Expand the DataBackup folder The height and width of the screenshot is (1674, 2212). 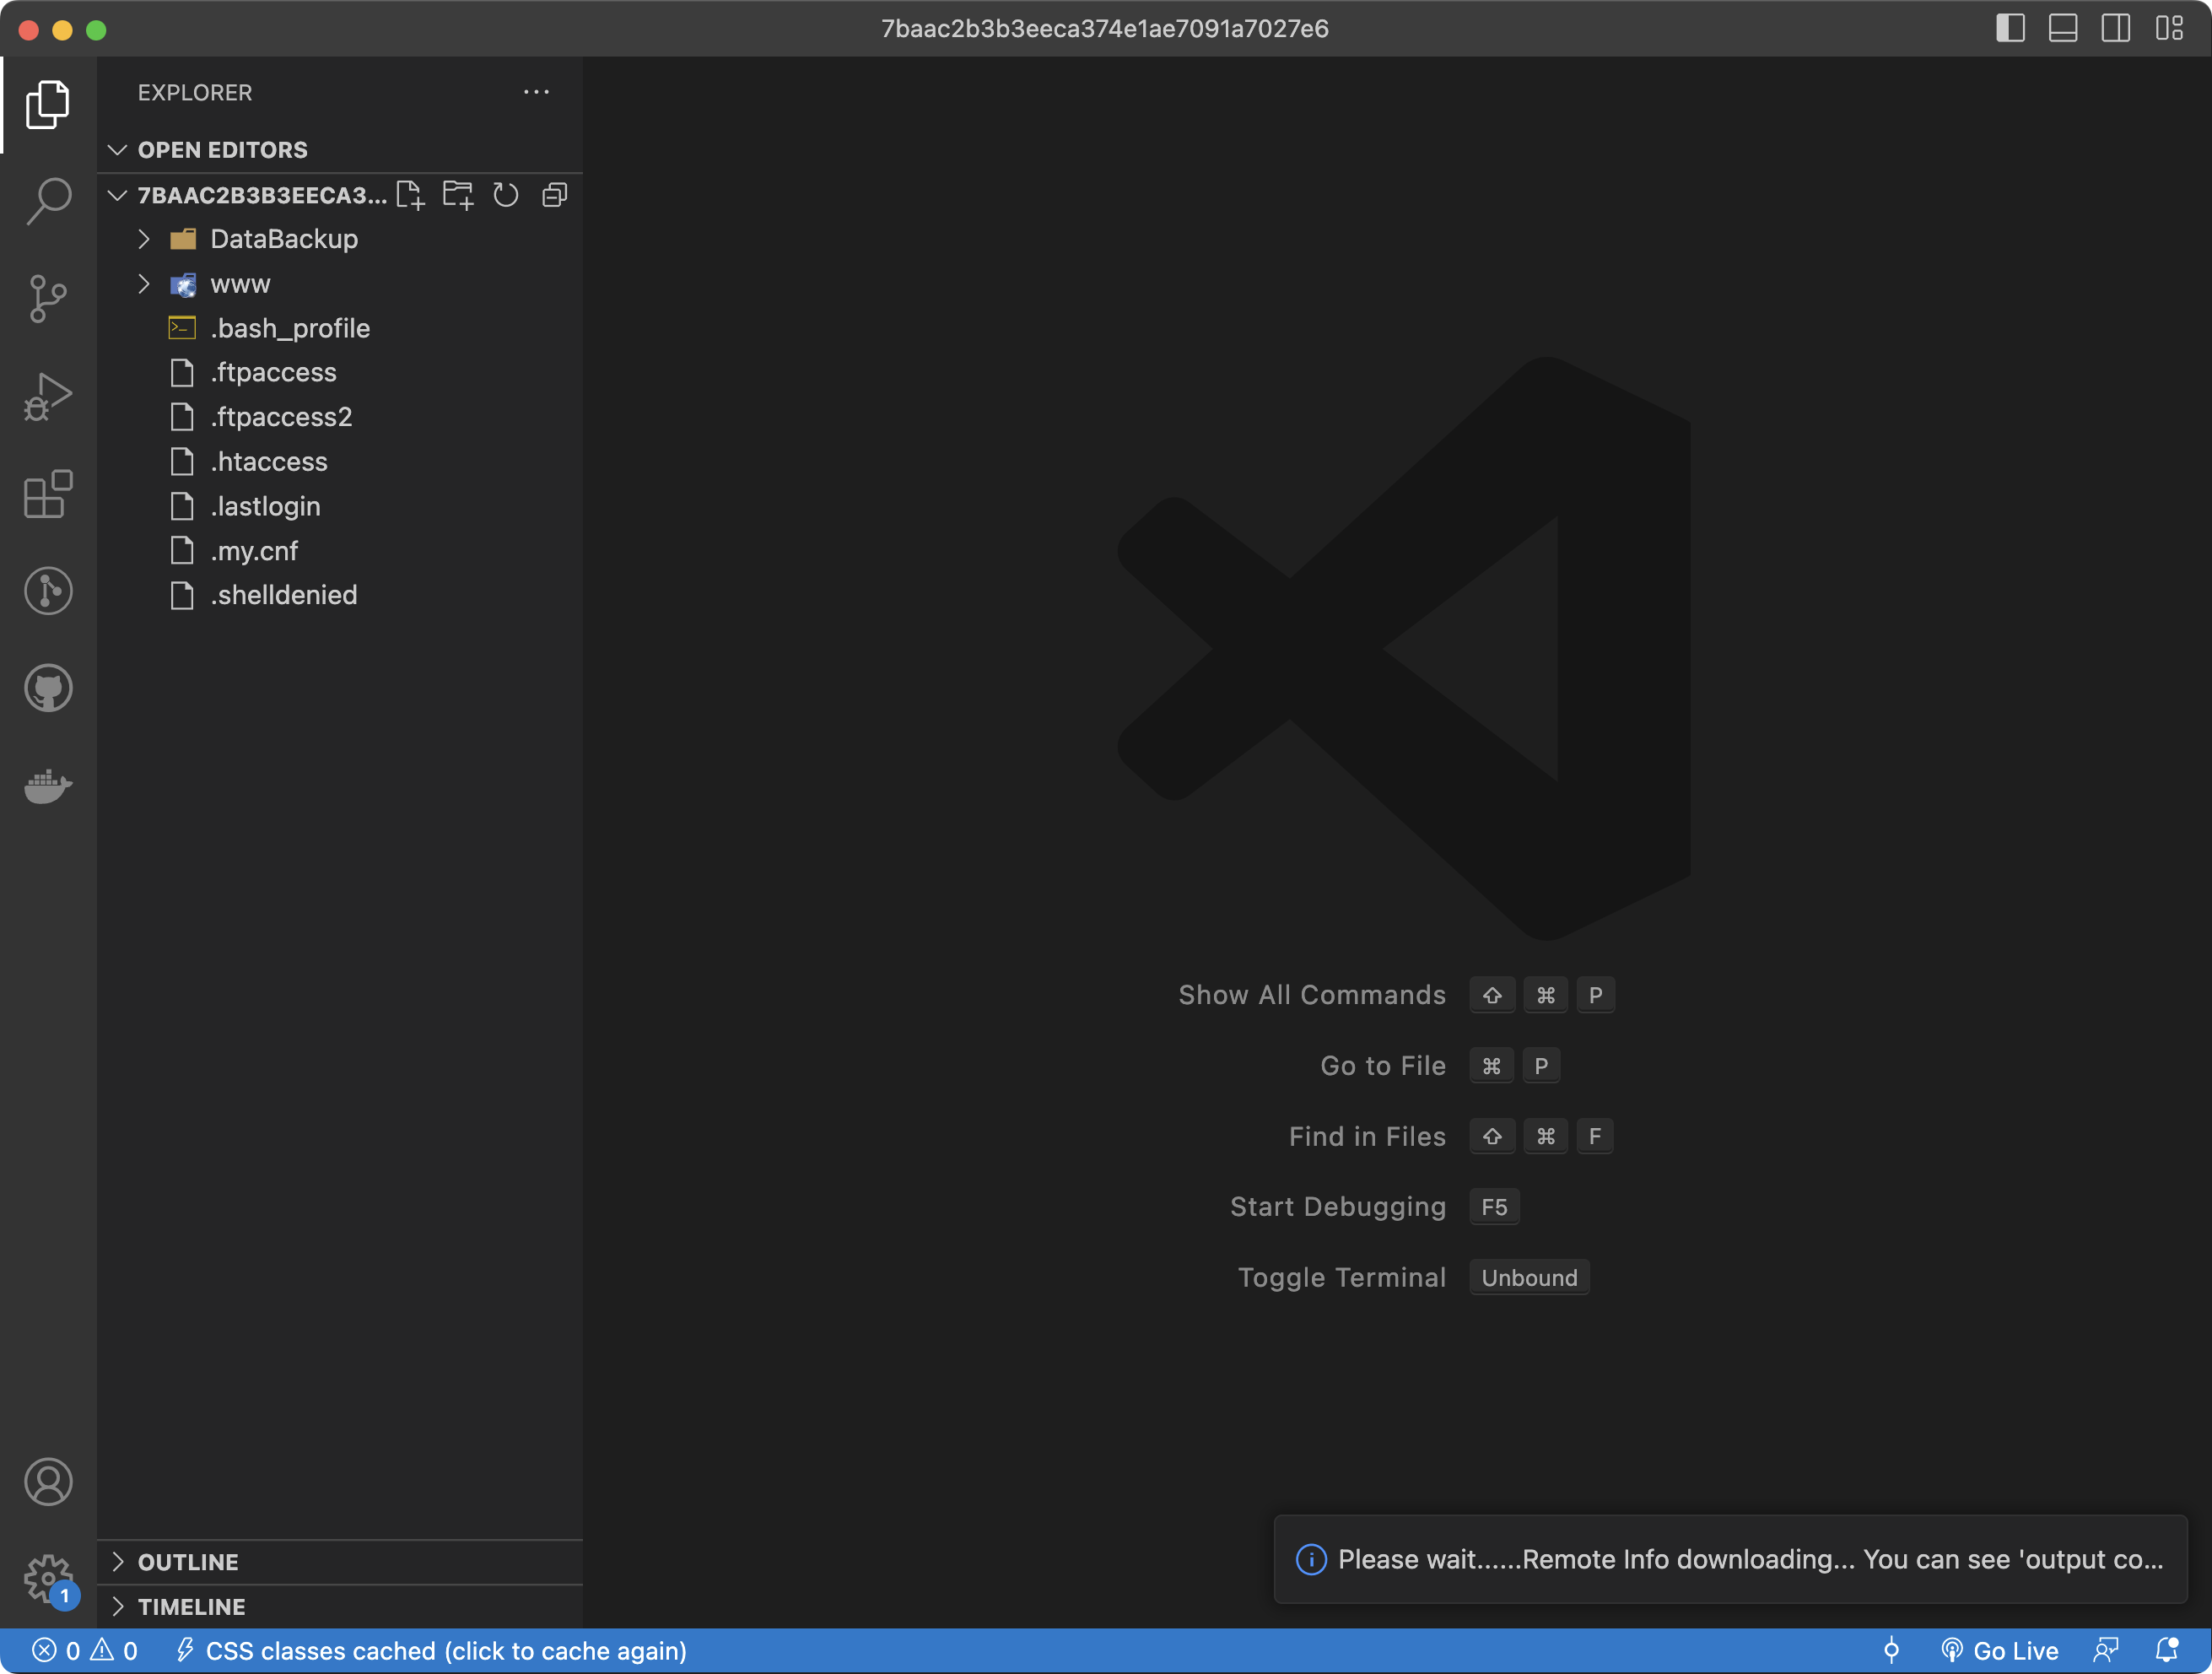pyautogui.click(x=283, y=239)
